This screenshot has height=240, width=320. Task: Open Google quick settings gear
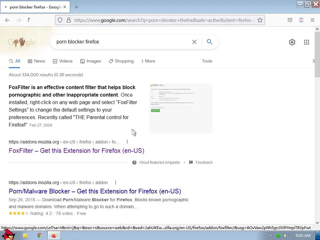[x=292, y=42]
